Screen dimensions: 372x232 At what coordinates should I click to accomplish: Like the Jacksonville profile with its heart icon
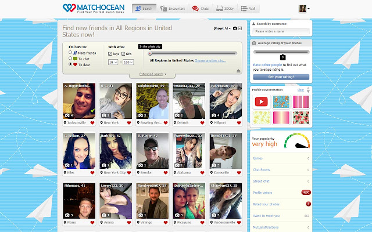[x=92, y=123]
